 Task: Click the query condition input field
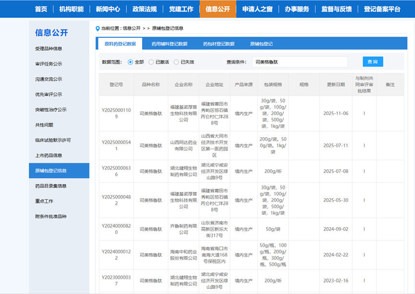point(299,62)
